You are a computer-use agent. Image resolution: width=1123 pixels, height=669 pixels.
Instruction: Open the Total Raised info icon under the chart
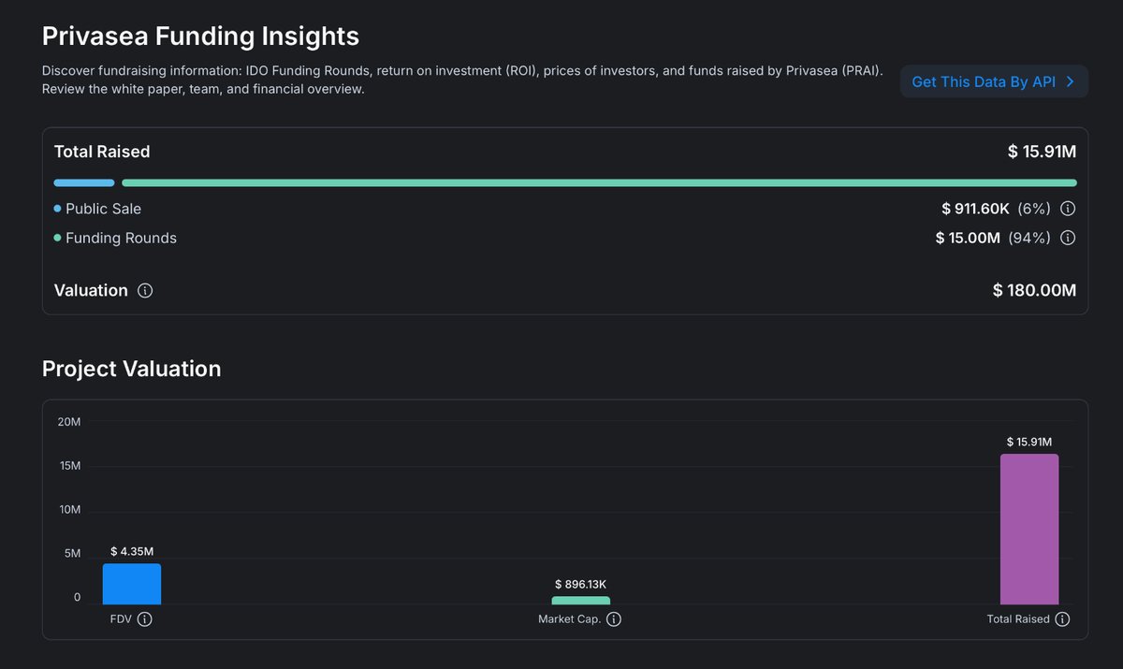[x=1062, y=618]
